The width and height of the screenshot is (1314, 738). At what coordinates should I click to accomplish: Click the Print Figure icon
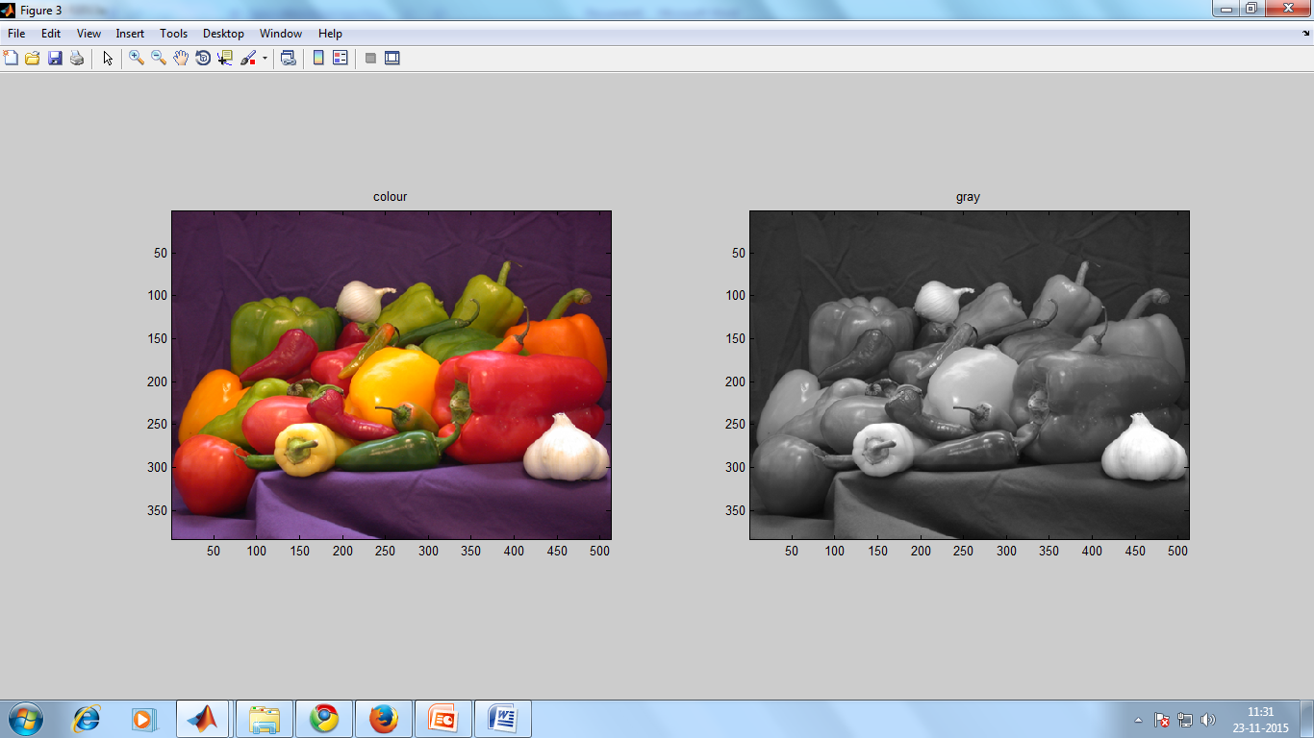tap(76, 58)
